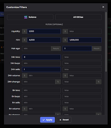This screenshot has height=128, width=111.
Task: Edit Pair age maximum field showing 1
Action: tap(77, 48)
